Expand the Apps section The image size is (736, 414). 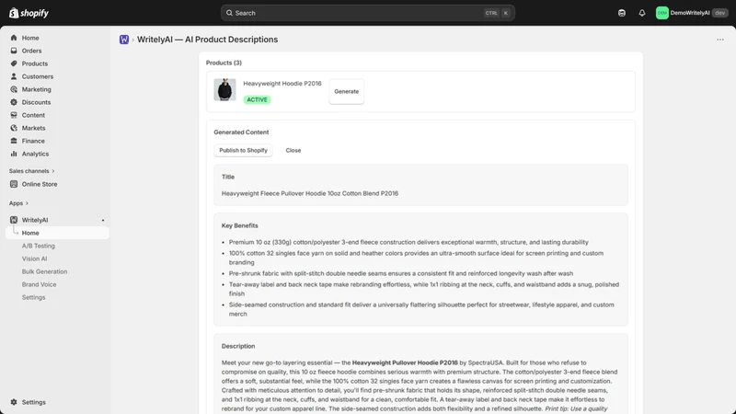18,203
